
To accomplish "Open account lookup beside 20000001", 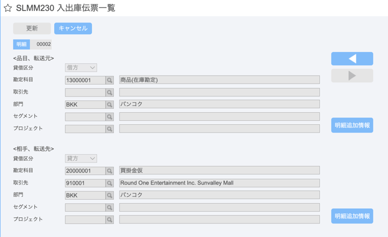I will coord(109,171).
